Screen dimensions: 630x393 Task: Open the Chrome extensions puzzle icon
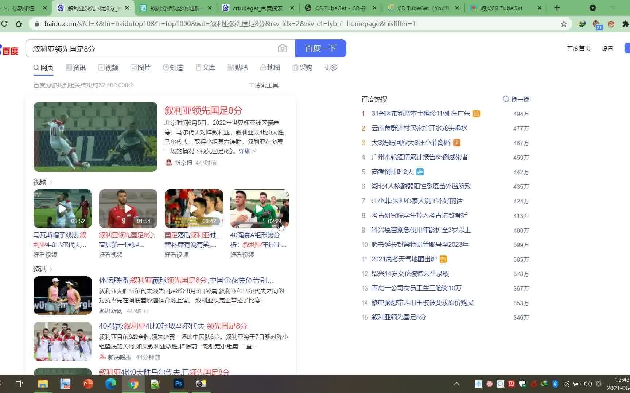pos(626,24)
